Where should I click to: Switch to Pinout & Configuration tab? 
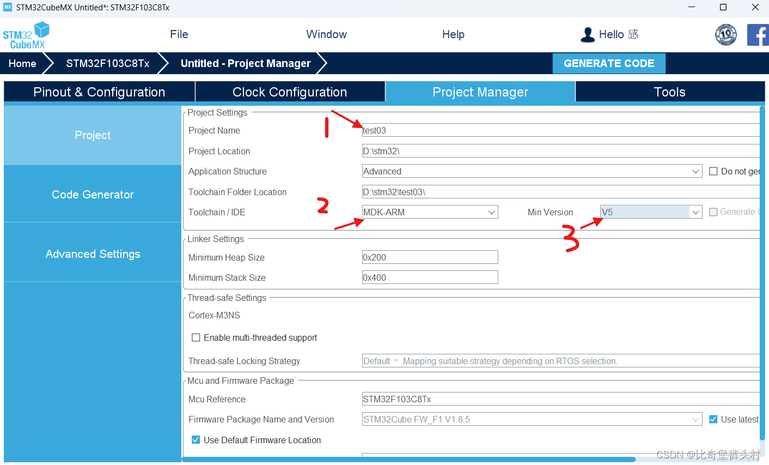click(99, 92)
